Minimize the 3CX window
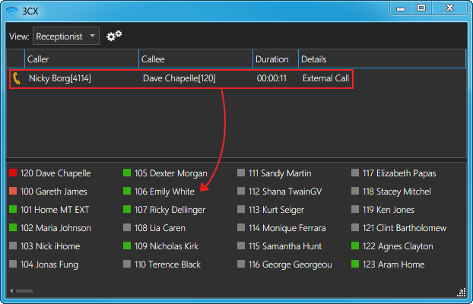The width and height of the screenshot is (473, 304). point(401,8)
